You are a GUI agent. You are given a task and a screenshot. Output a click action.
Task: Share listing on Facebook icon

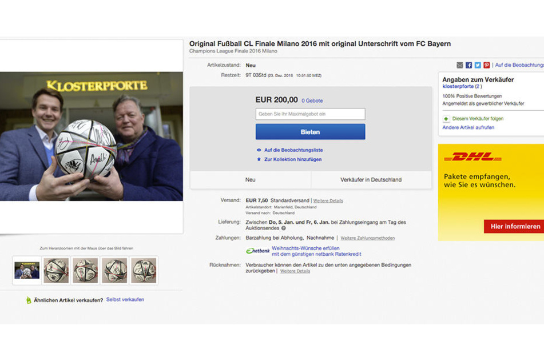pyautogui.click(x=468, y=65)
